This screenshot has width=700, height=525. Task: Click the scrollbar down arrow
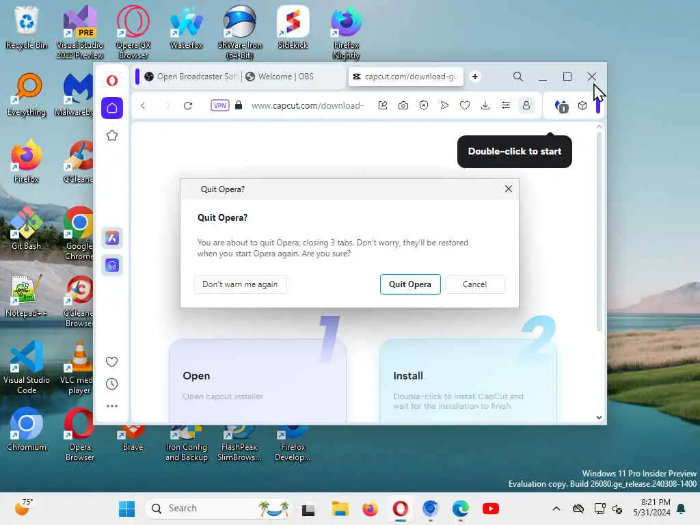tap(599, 418)
